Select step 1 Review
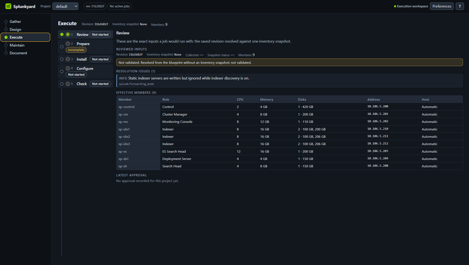Image resolution: width=469 pixels, height=265 pixels. (x=86, y=34)
